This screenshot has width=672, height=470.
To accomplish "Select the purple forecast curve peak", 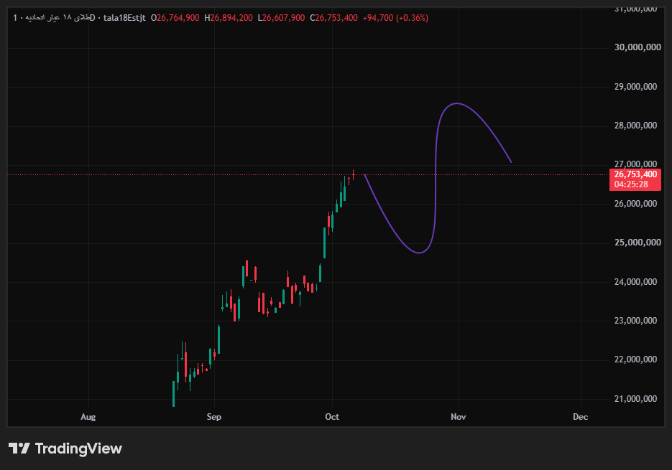I will [457, 103].
